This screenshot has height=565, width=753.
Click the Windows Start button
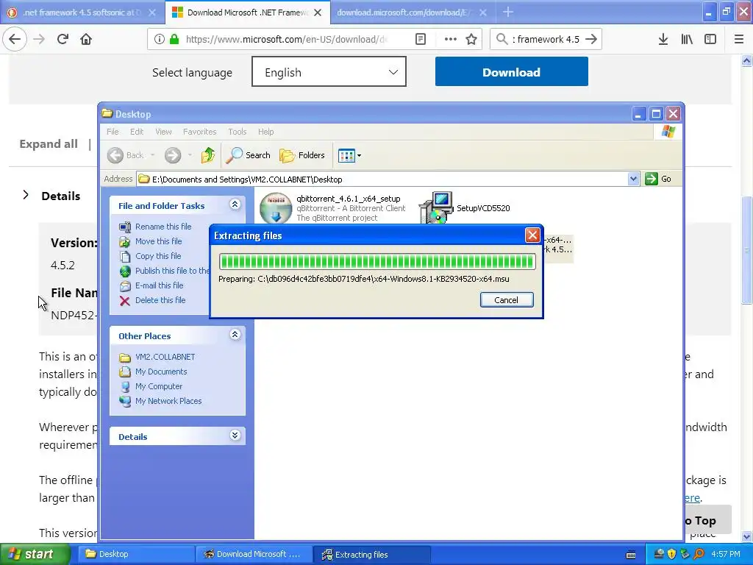point(35,554)
